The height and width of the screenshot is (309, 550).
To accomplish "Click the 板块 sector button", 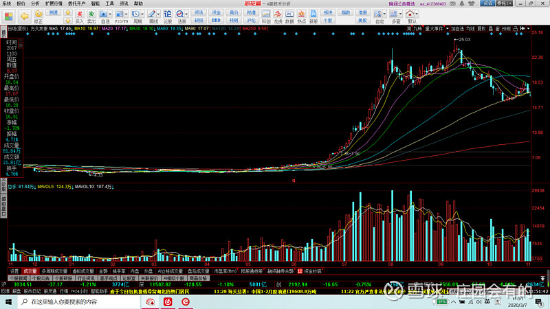I will (x=328, y=13).
